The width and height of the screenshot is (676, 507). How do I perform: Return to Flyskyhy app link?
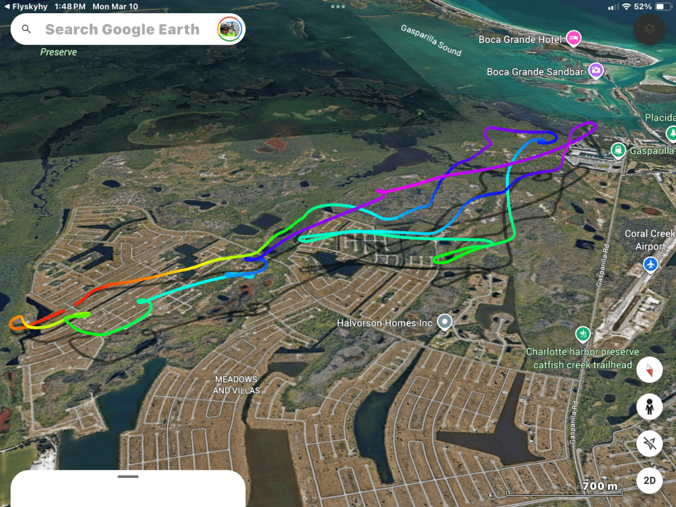tap(26, 7)
